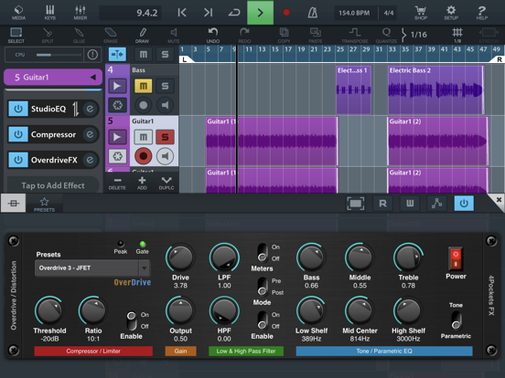Start playback with the green play button
Viewport: 505px width, 378px height.
click(260, 13)
